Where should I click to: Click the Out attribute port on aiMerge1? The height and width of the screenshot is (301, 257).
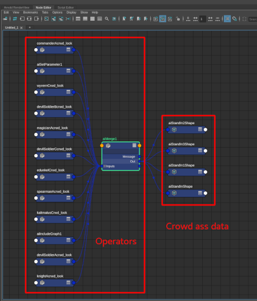pyautogui.click(x=139, y=161)
